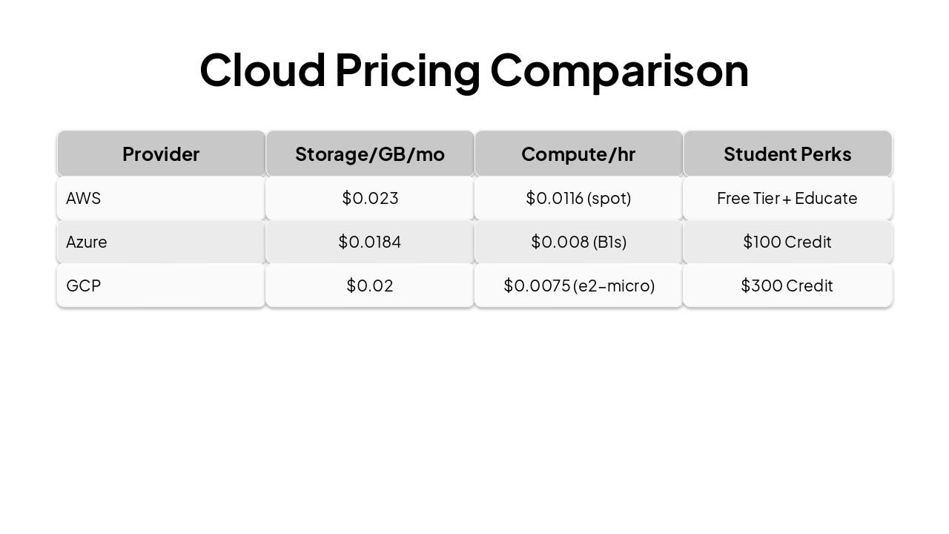This screenshot has height=534, width=949.
Task: Click the GCP provider cell
Action: click(x=161, y=286)
